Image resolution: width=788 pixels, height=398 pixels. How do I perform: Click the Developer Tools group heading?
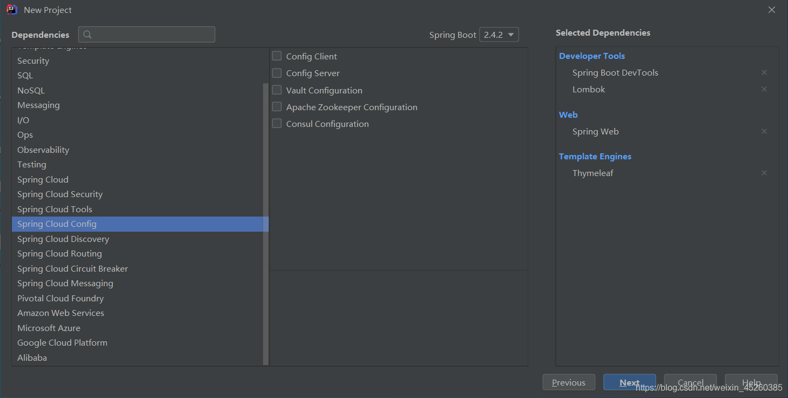click(x=592, y=56)
